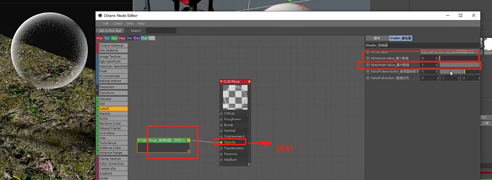Click the Normal input port

coord(221,131)
